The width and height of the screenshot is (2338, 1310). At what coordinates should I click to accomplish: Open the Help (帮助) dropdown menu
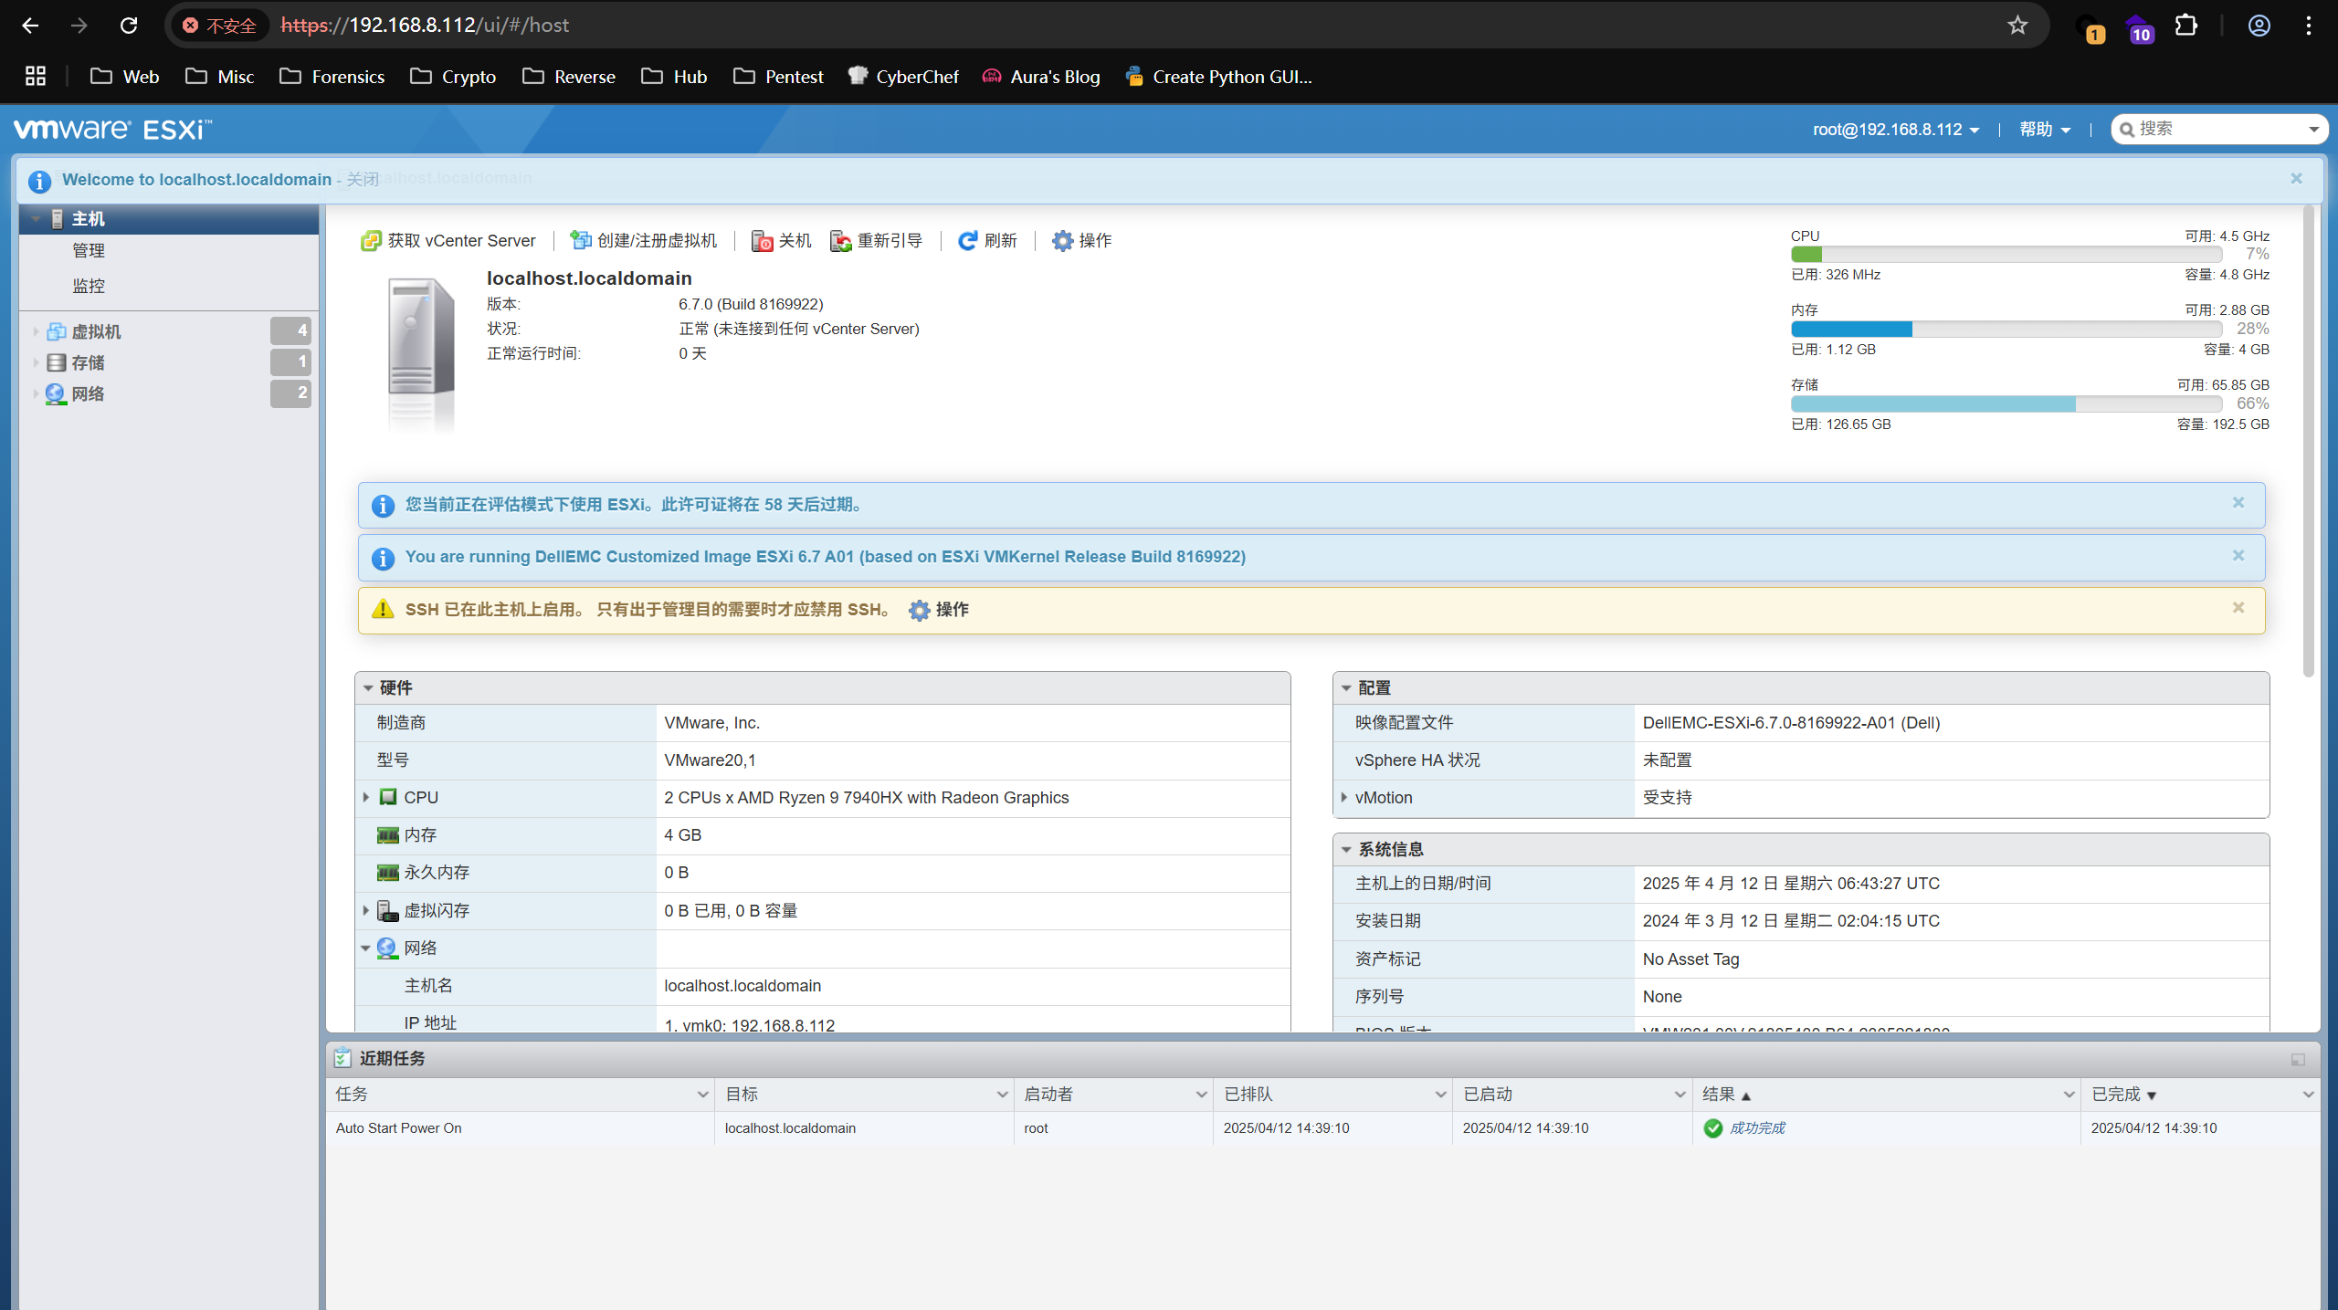(x=2045, y=130)
